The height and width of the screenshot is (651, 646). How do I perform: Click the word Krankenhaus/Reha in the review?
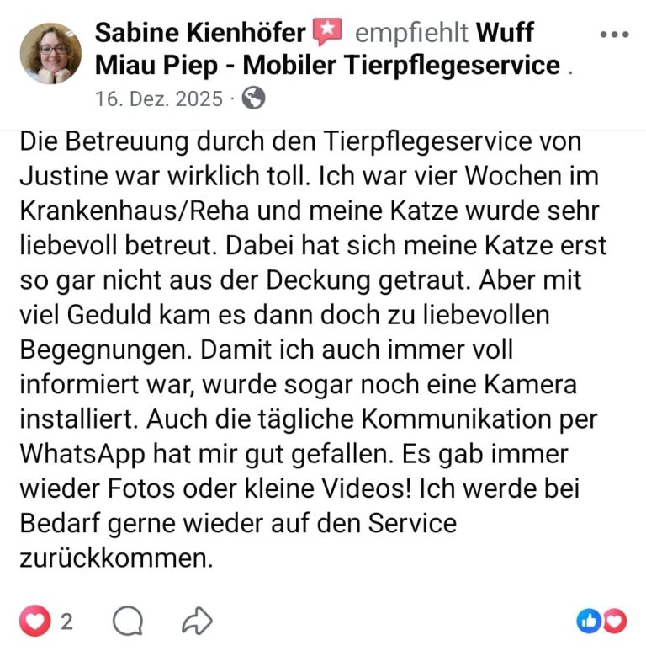point(135,211)
